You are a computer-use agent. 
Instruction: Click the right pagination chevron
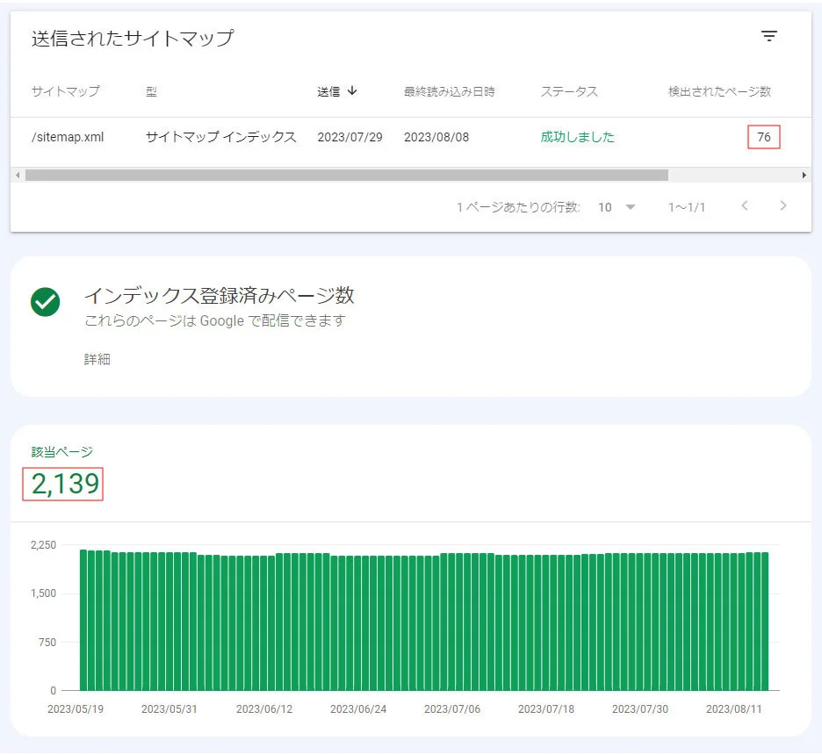[782, 206]
